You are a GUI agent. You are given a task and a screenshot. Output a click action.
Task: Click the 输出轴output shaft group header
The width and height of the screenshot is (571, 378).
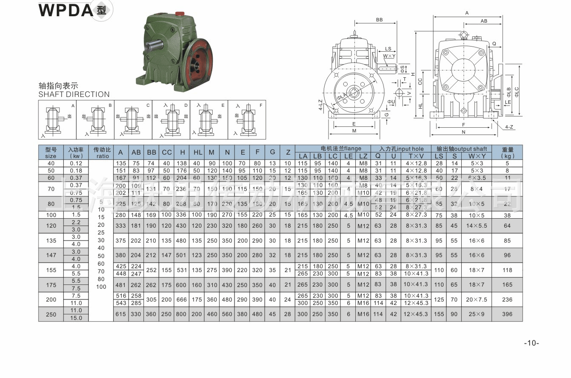point(462,149)
